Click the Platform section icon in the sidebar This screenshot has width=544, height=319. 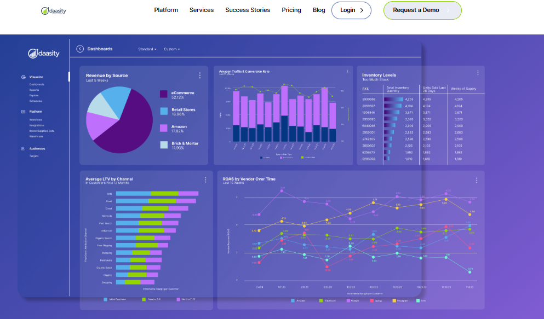tap(23, 112)
